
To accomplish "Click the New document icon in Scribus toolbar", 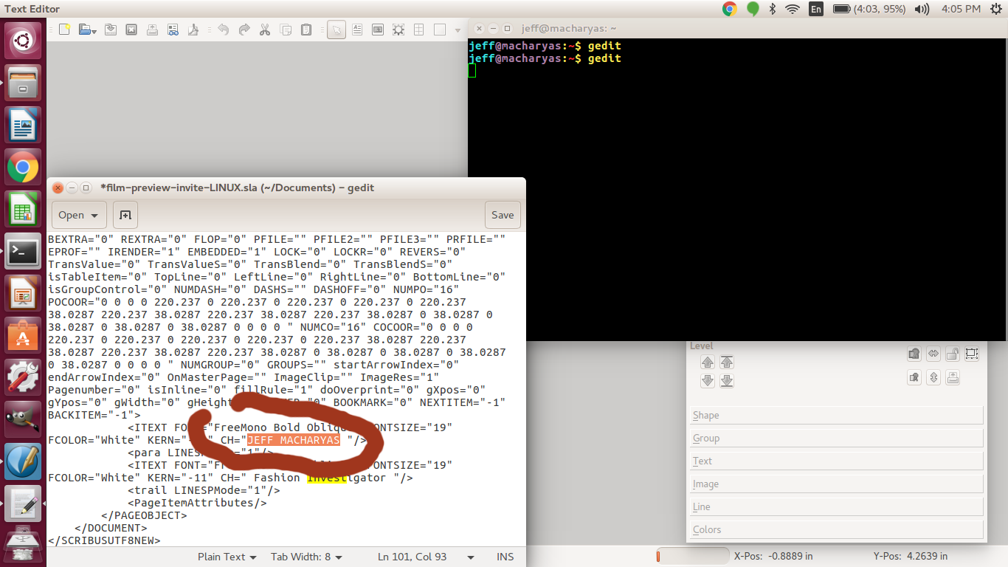I will point(65,30).
